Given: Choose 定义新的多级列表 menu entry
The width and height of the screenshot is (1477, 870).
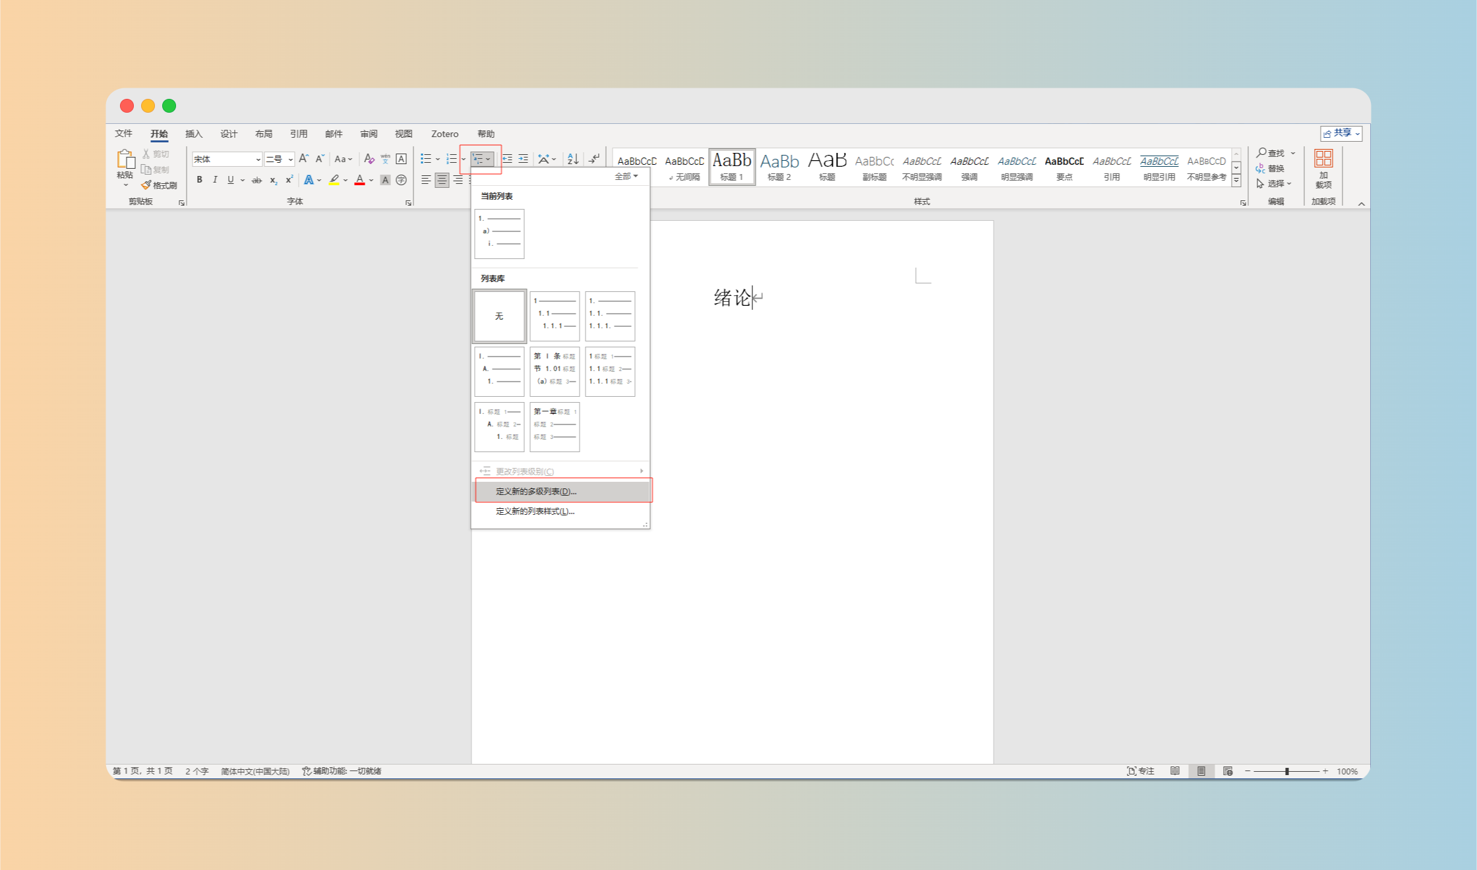Looking at the screenshot, I should click(x=536, y=492).
